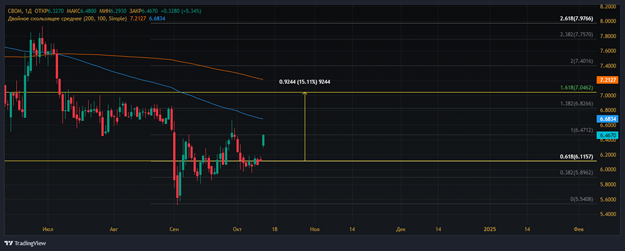Click 7.0000 on the price axis
The width and height of the screenshot is (625, 251).
coord(608,96)
